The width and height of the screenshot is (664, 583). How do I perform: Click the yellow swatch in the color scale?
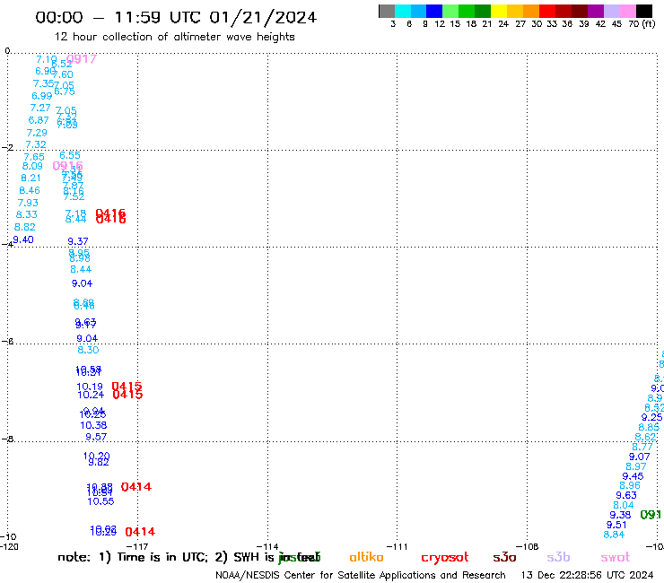point(499,11)
